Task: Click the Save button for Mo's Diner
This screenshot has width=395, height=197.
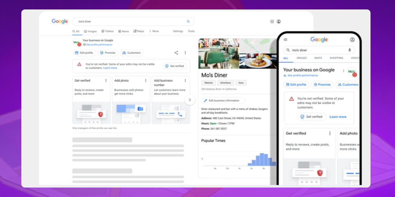Action: point(241,83)
